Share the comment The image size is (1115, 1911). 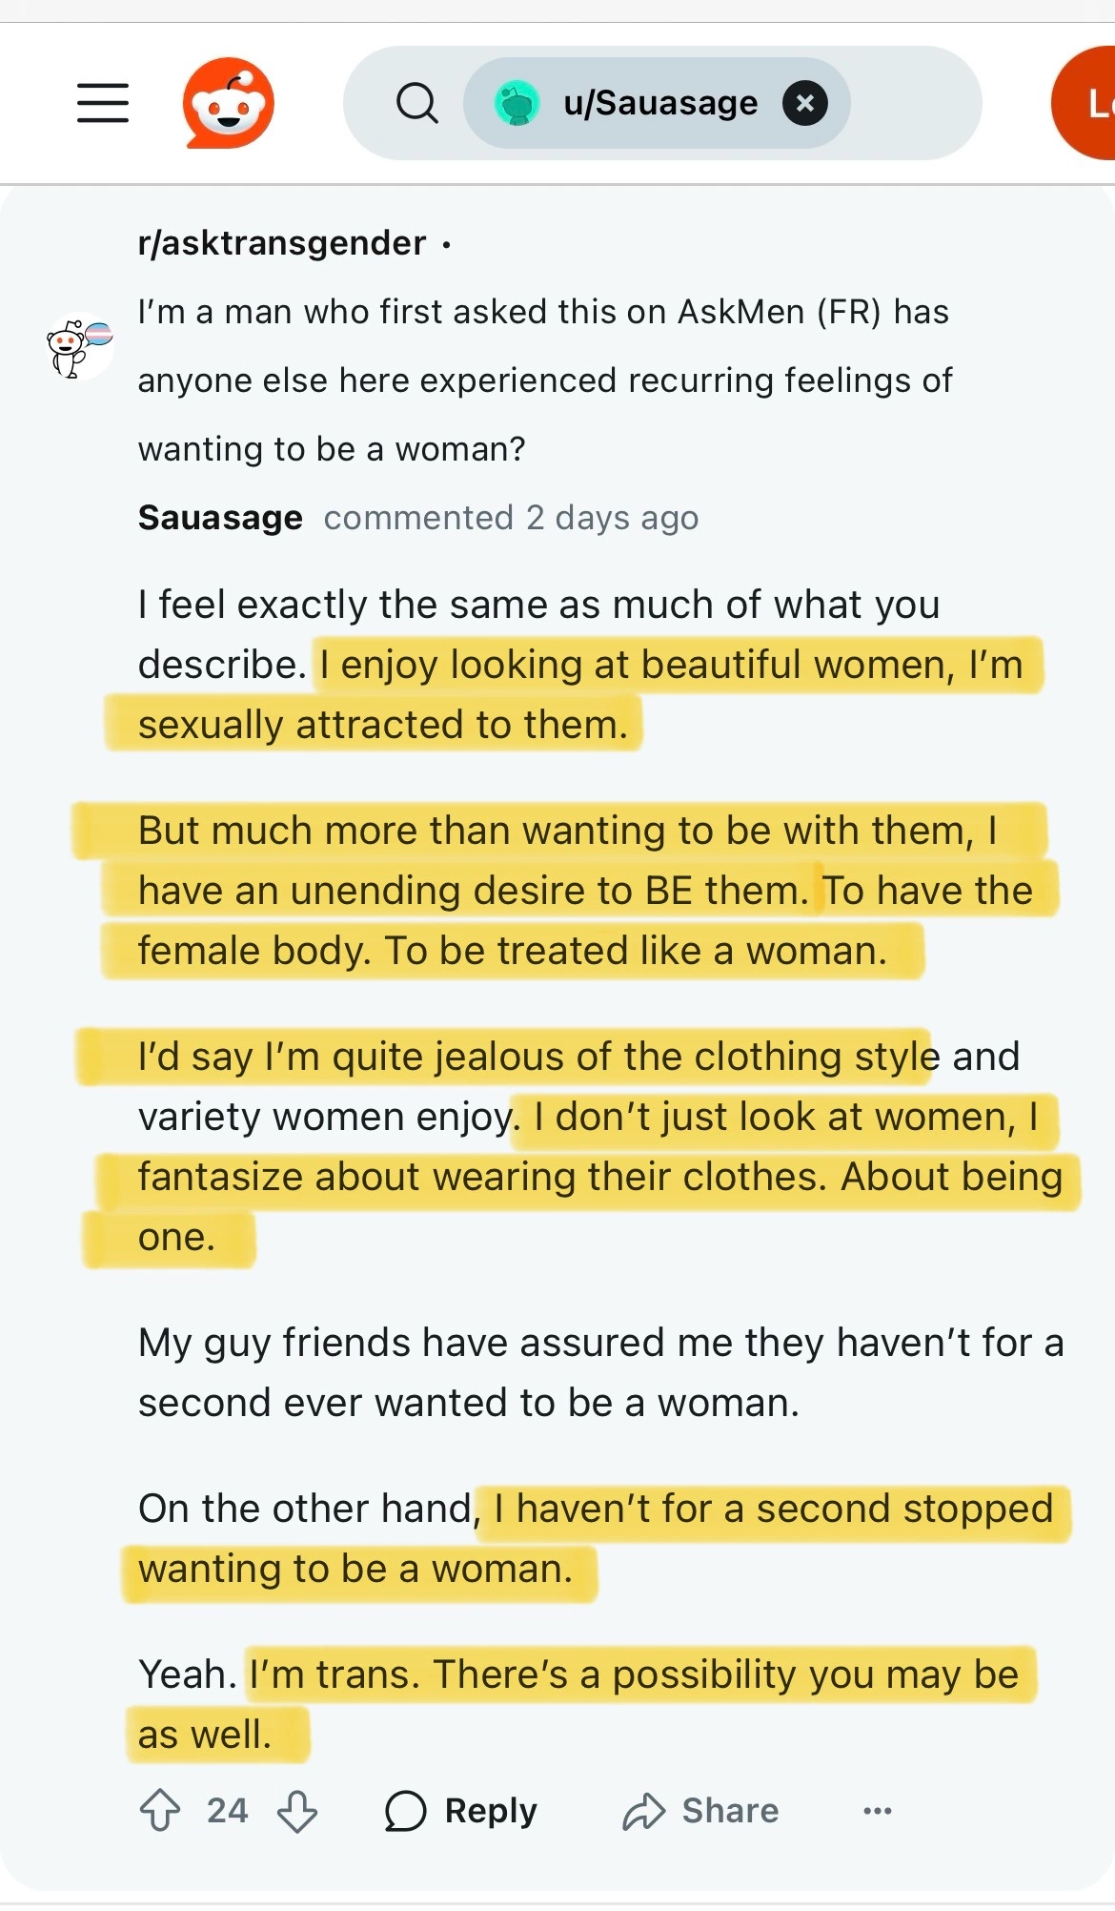point(701,1810)
